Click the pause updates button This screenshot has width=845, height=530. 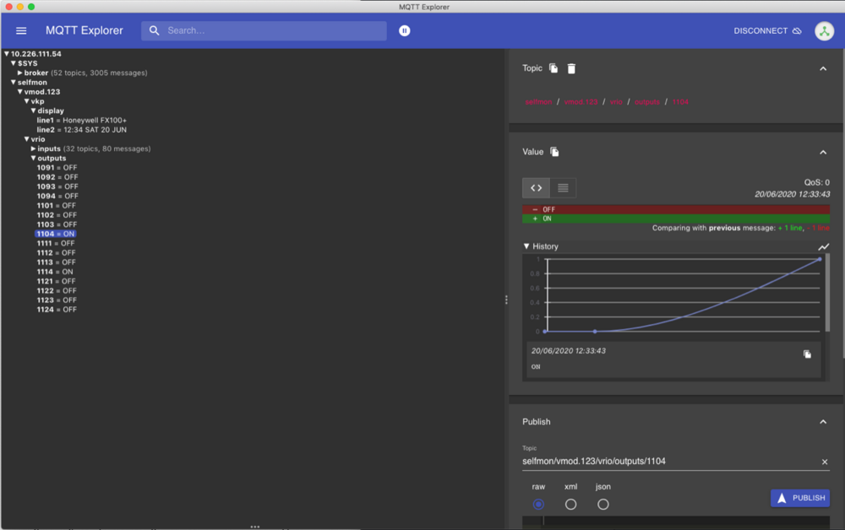[405, 31]
